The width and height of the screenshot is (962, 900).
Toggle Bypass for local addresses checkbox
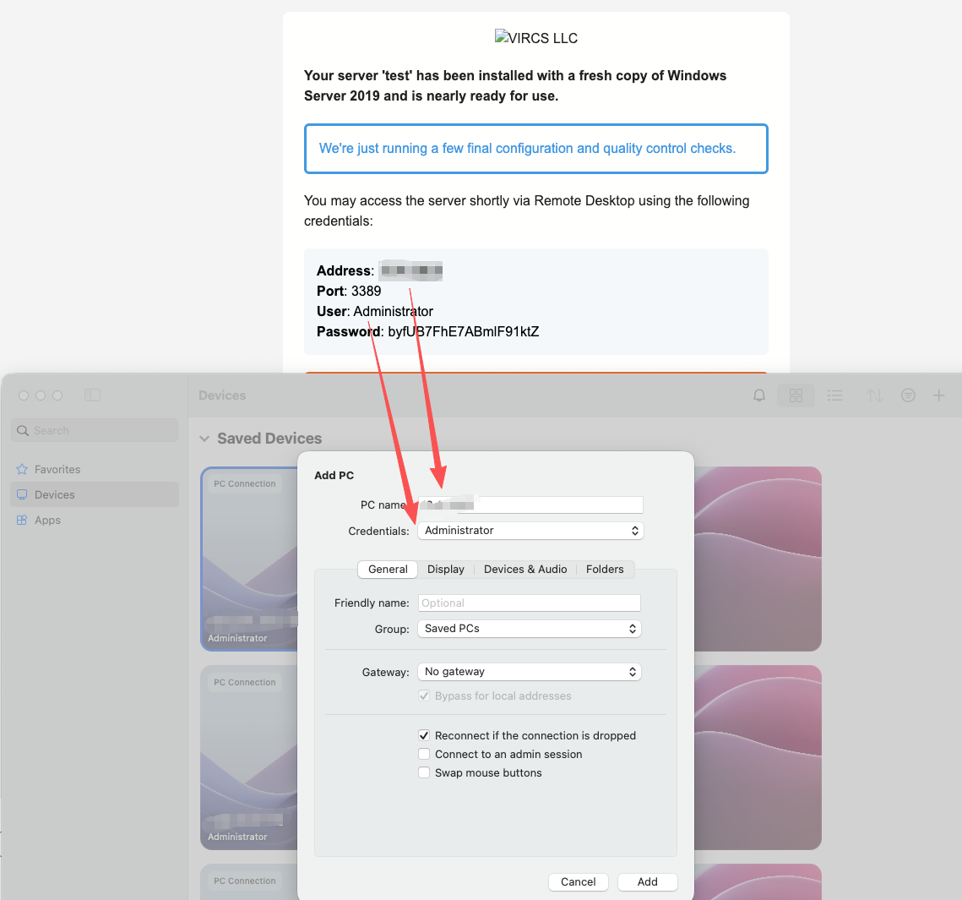click(x=424, y=695)
